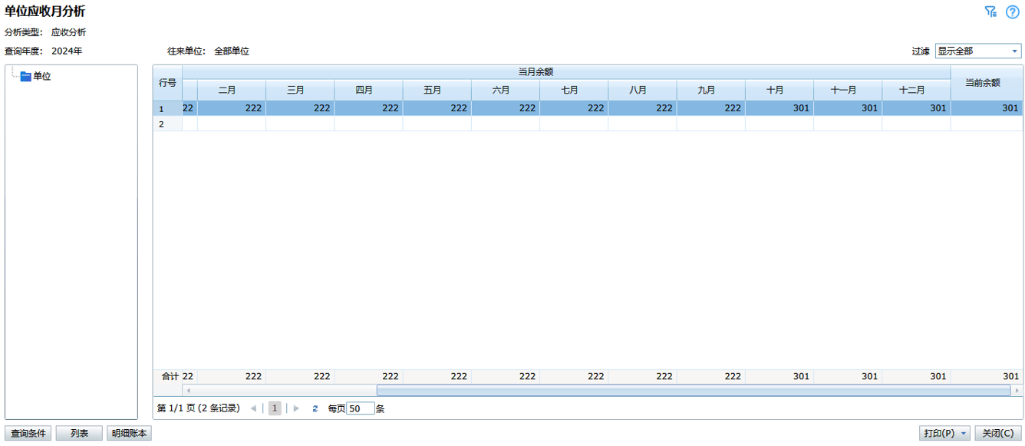Viewport: 1025px width, 446px height.
Task: Select row 2 in the table
Action: point(537,124)
